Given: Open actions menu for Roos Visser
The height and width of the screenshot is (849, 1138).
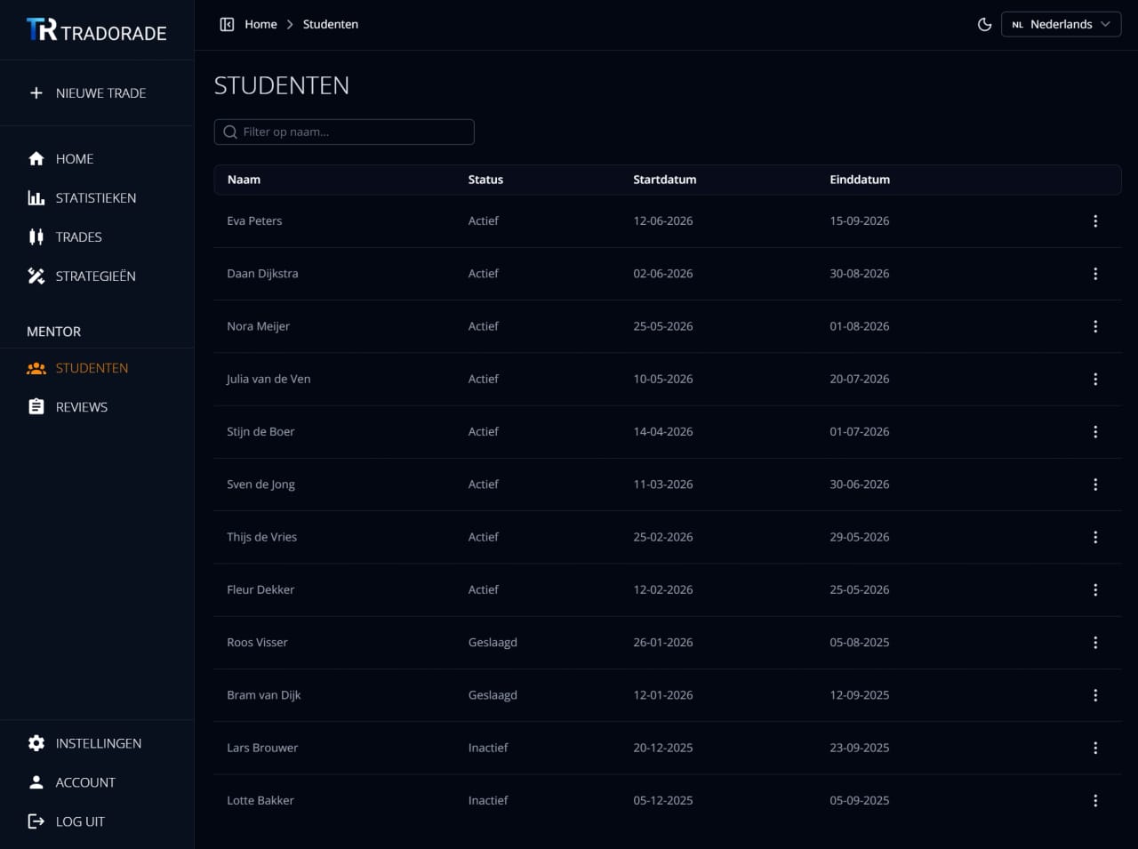Looking at the screenshot, I should (x=1094, y=642).
